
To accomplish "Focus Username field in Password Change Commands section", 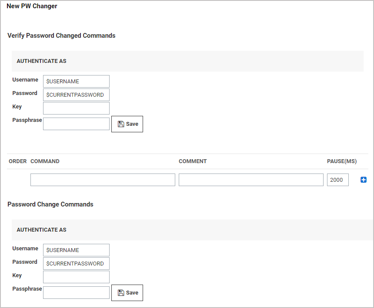I will click(x=76, y=250).
